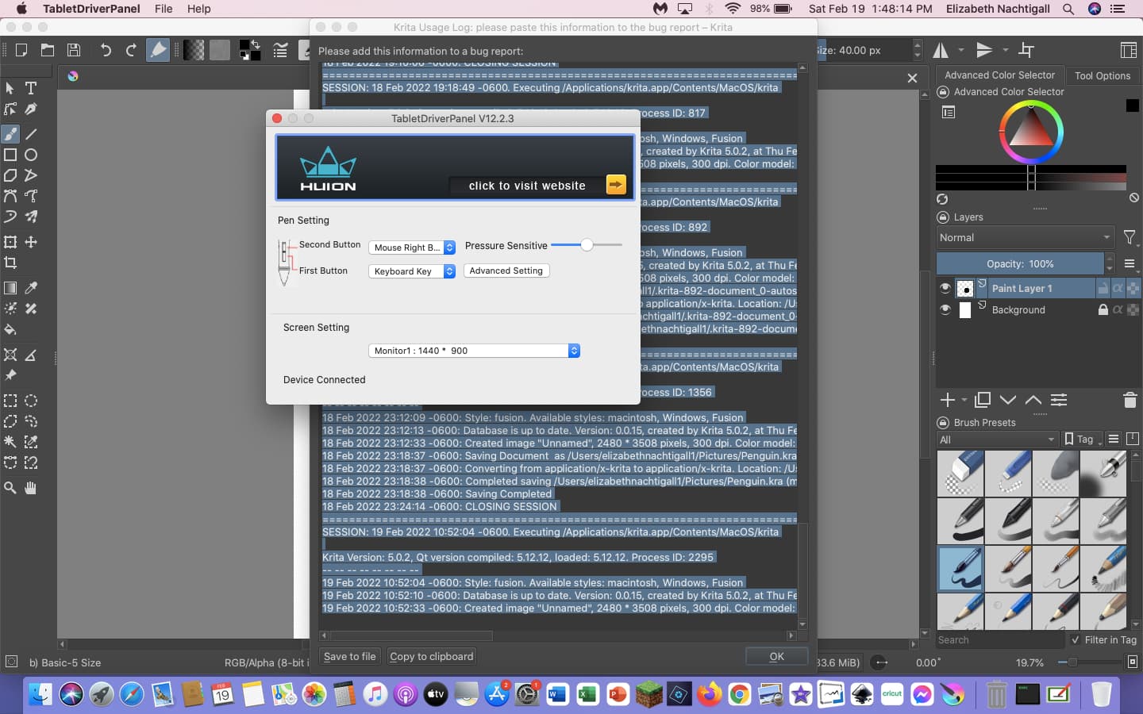Screen dimensions: 1143x714
Task: Select the Fill bucket tool
Action: 10,329
